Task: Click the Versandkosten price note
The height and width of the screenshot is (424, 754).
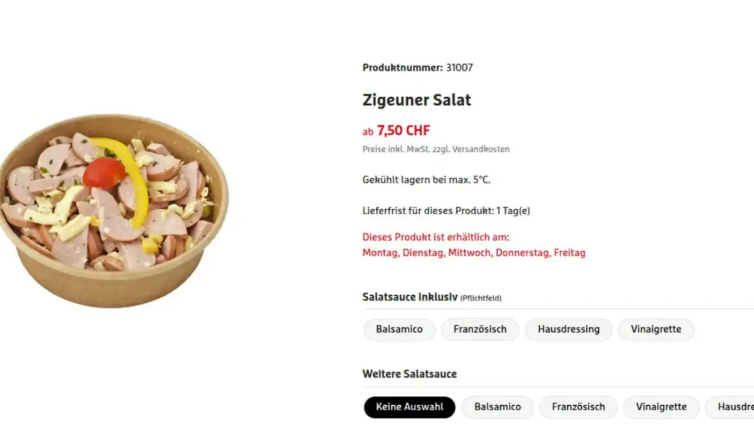Action: point(436,149)
